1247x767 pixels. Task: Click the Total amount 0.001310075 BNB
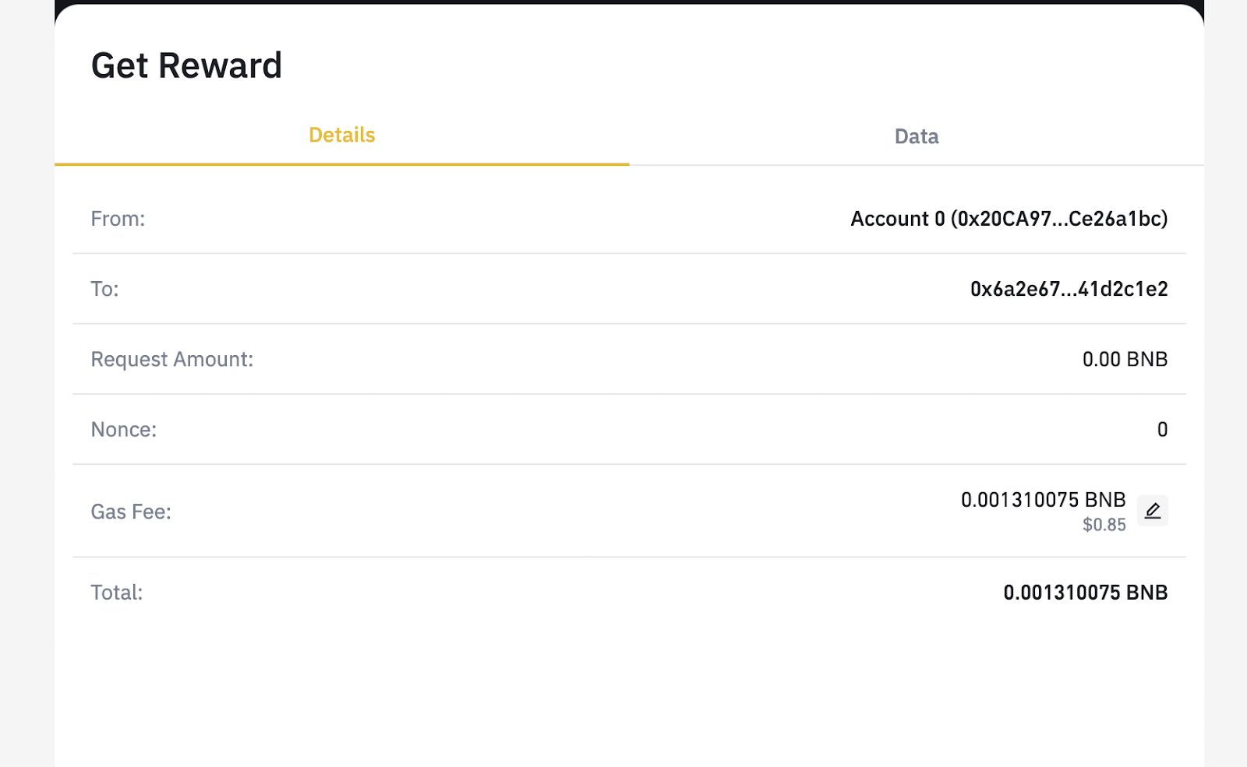coord(1085,593)
